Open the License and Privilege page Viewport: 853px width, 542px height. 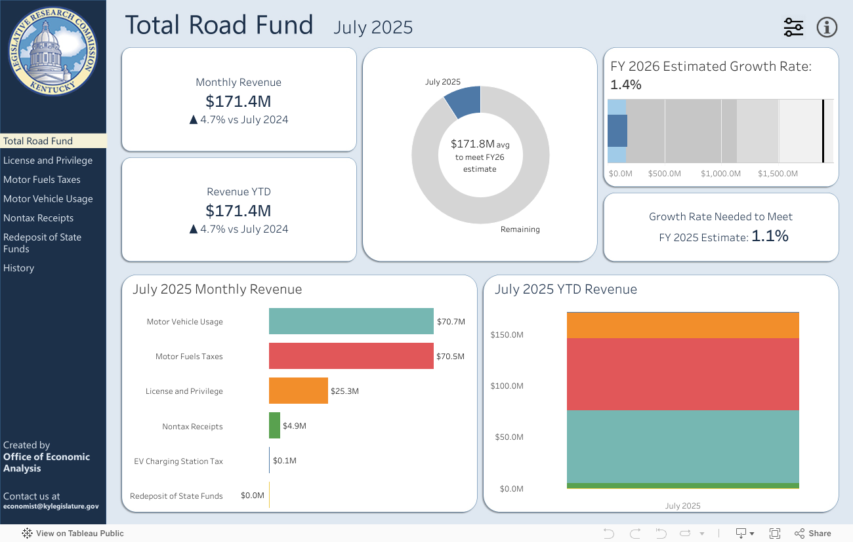(48, 161)
